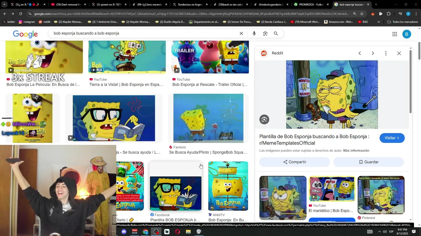Open the Google apps grid
Image resolution: width=421 pixels, height=236 pixels.
tap(395, 34)
